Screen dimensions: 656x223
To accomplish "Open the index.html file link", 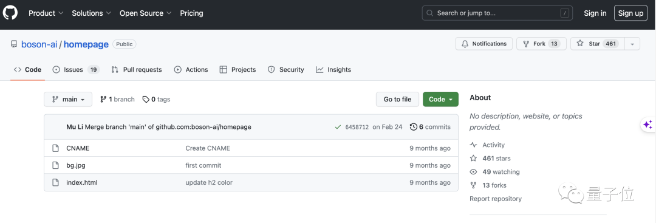I will (x=82, y=182).
